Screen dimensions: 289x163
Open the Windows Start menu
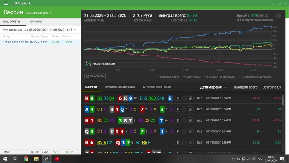(x=5, y=159)
